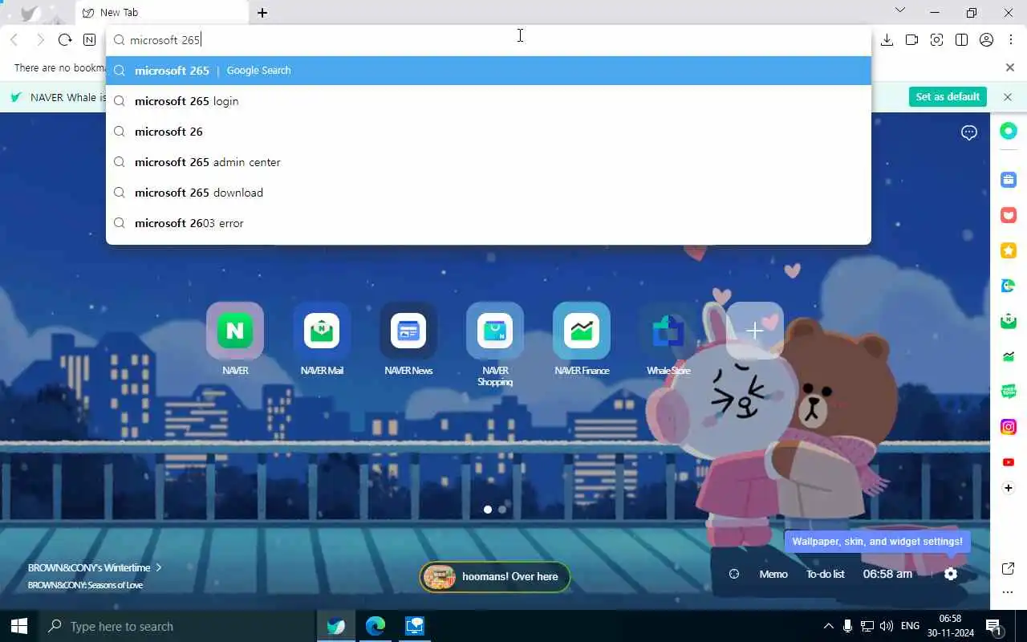
Task: Show hidden system tray icons
Action: [x=828, y=626]
